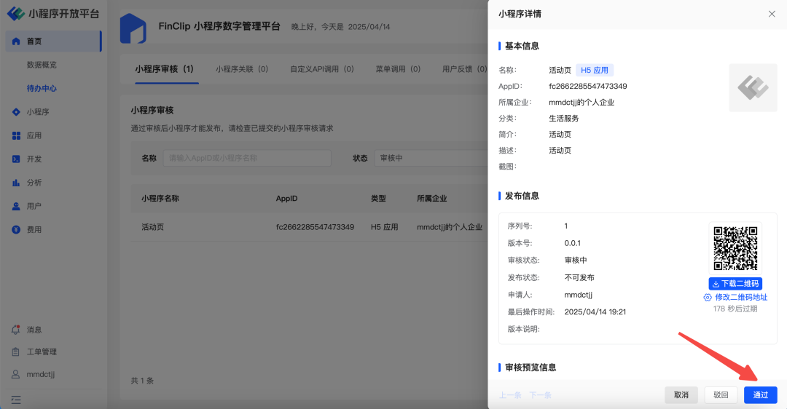Focus the 名称 AppID search input
This screenshot has height=409, width=787.
point(247,158)
